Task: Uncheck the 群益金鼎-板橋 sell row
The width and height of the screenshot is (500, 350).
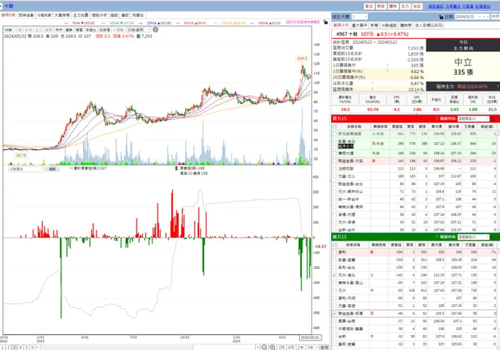Action: pos(334,314)
